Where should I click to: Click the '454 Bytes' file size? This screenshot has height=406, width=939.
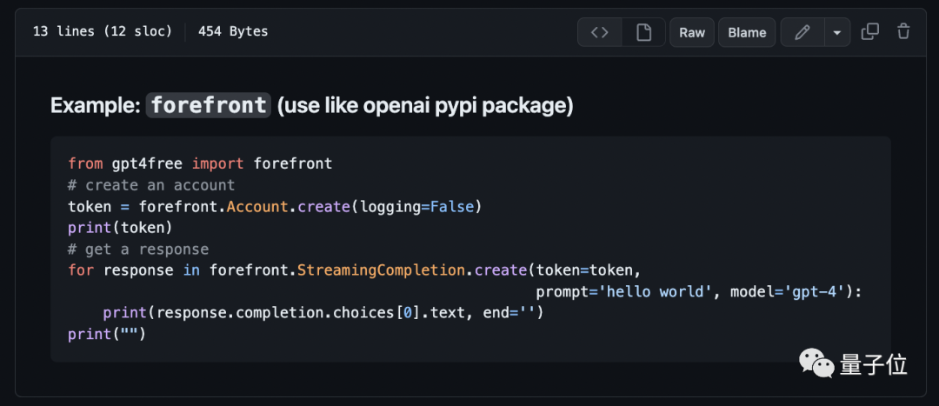(x=233, y=32)
